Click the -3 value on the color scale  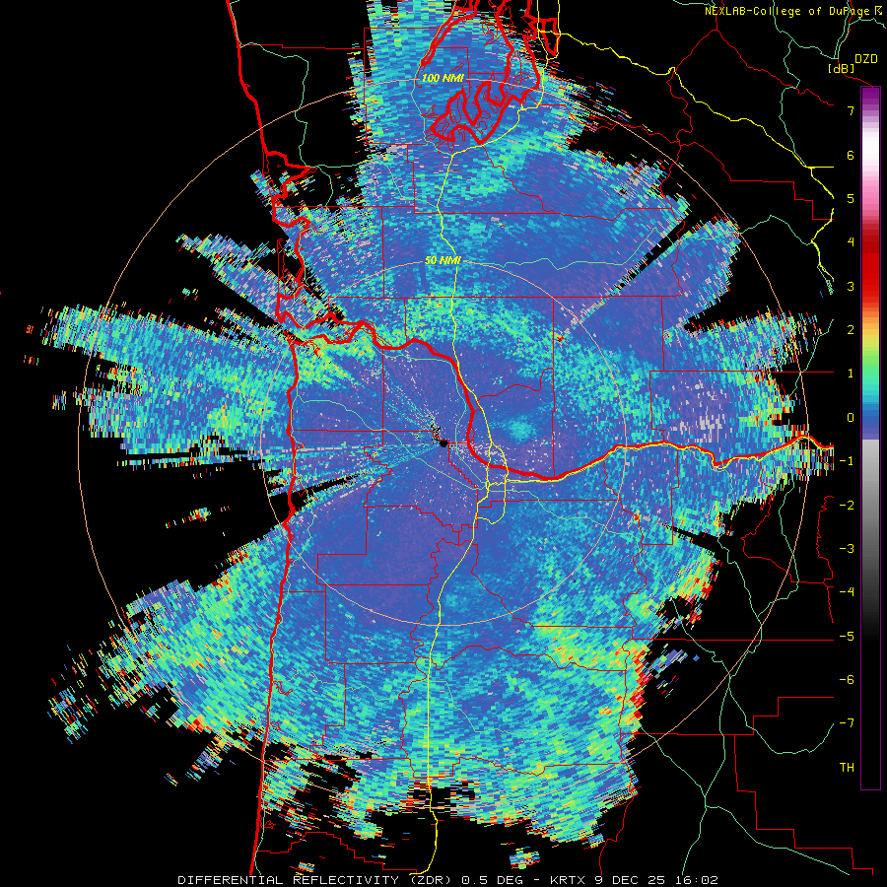[847, 549]
